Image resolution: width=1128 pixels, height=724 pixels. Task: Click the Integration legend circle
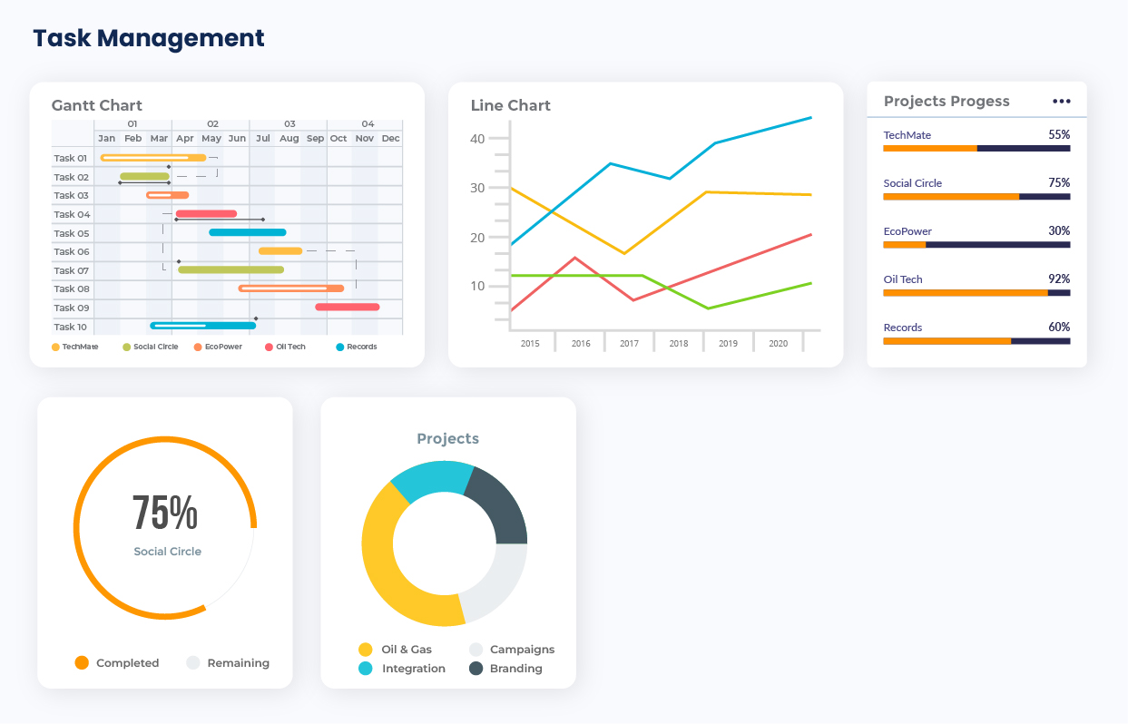tap(366, 669)
